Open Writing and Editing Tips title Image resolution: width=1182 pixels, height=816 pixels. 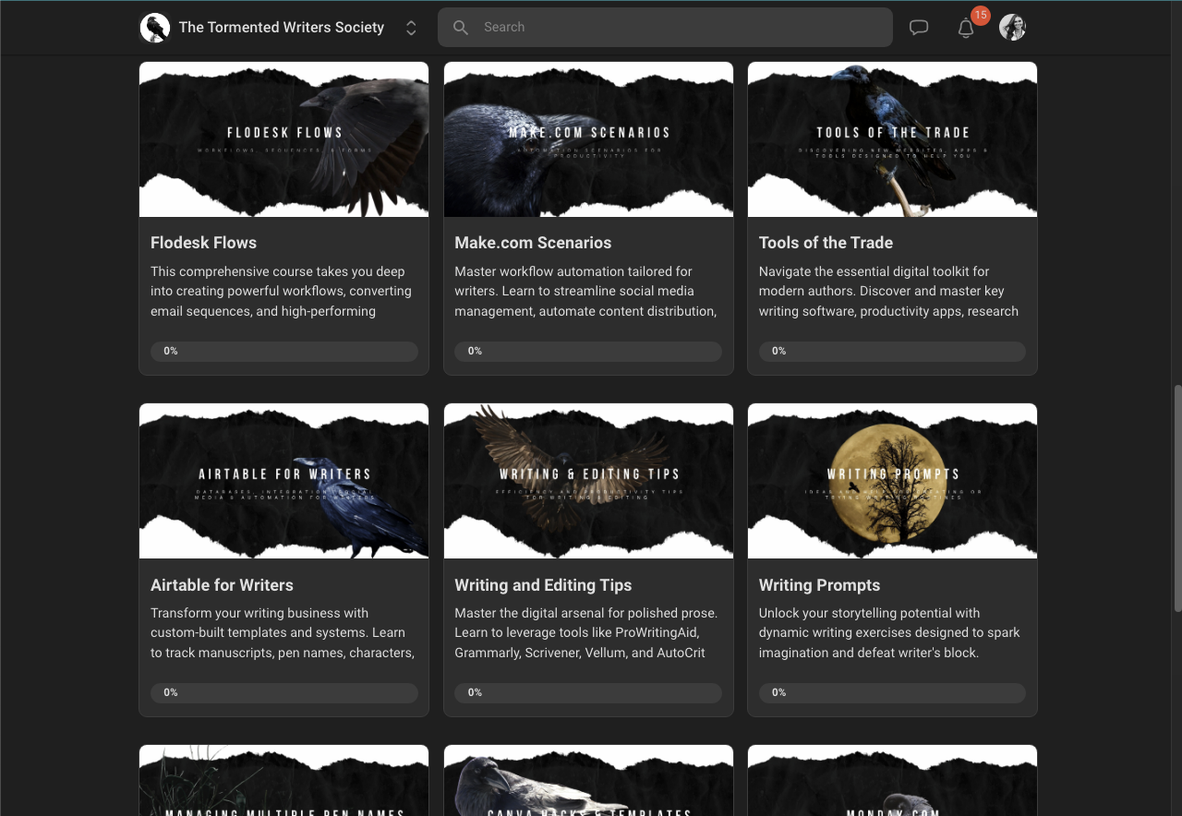pos(543,585)
